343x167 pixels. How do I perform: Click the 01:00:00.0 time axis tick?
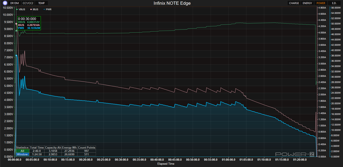pyautogui.click(x=228, y=160)
